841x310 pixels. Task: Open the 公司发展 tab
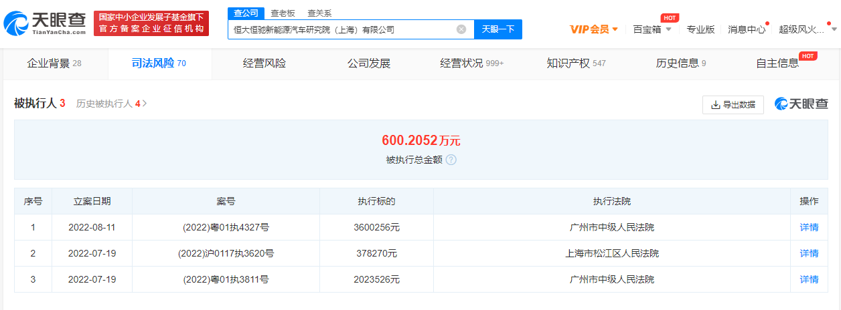point(369,63)
